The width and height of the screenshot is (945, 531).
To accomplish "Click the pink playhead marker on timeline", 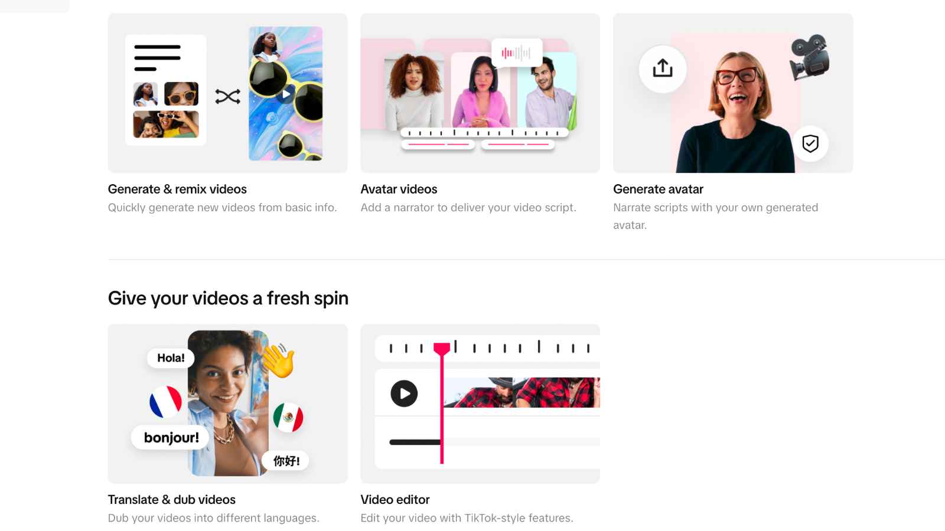I will [442, 349].
